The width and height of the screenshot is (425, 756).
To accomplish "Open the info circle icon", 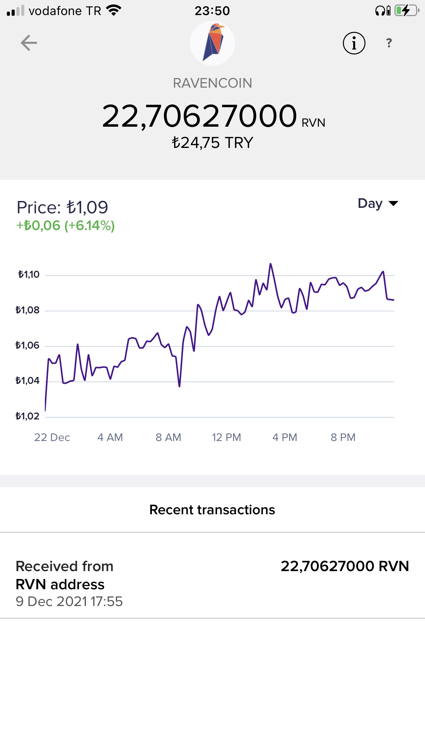I will point(354,43).
